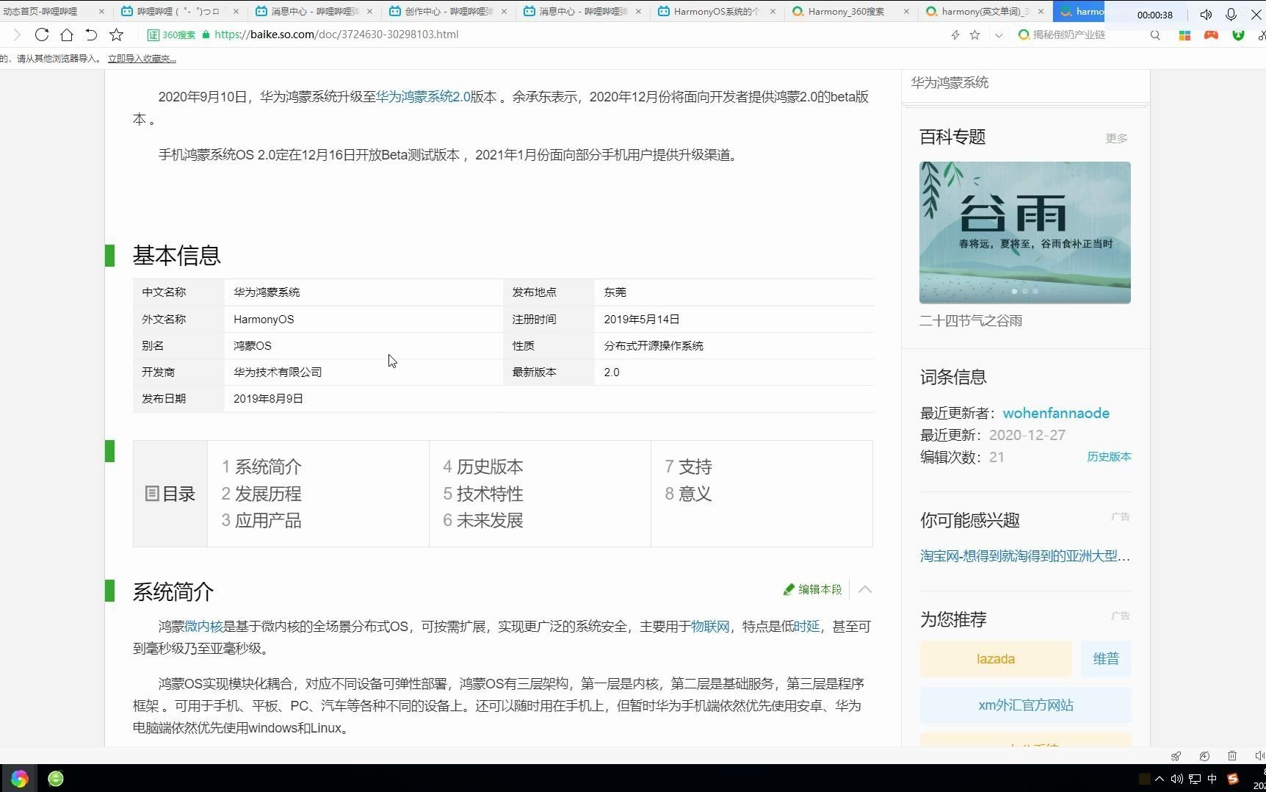Open editor wohenfannaode profile link
1266x792 pixels.
pos(1056,413)
